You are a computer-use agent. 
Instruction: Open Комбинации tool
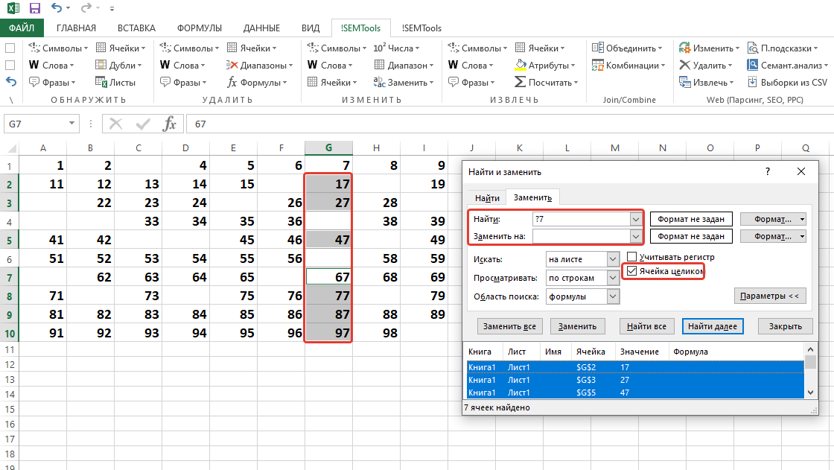coord(628,65)
